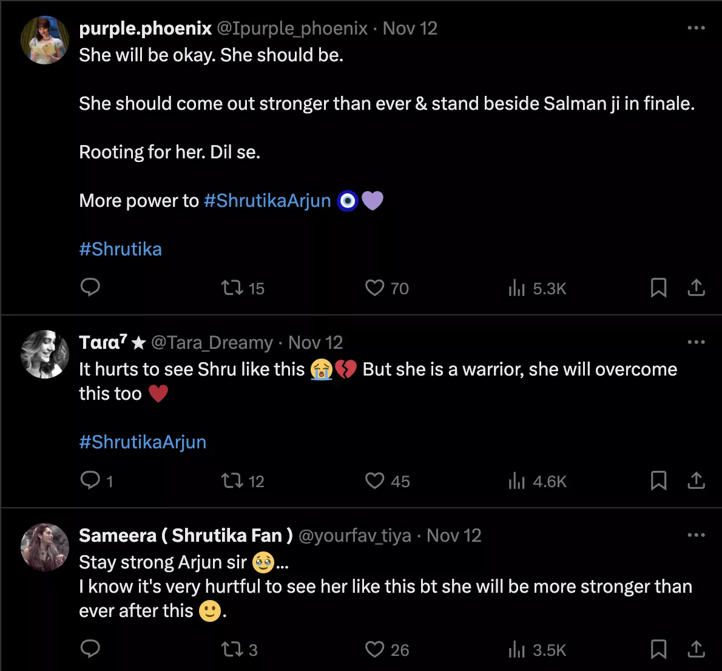This screenshot has height=671, width=722.
Task: Open more options on purple.phoenix's tweet
Action: point(696,28)
